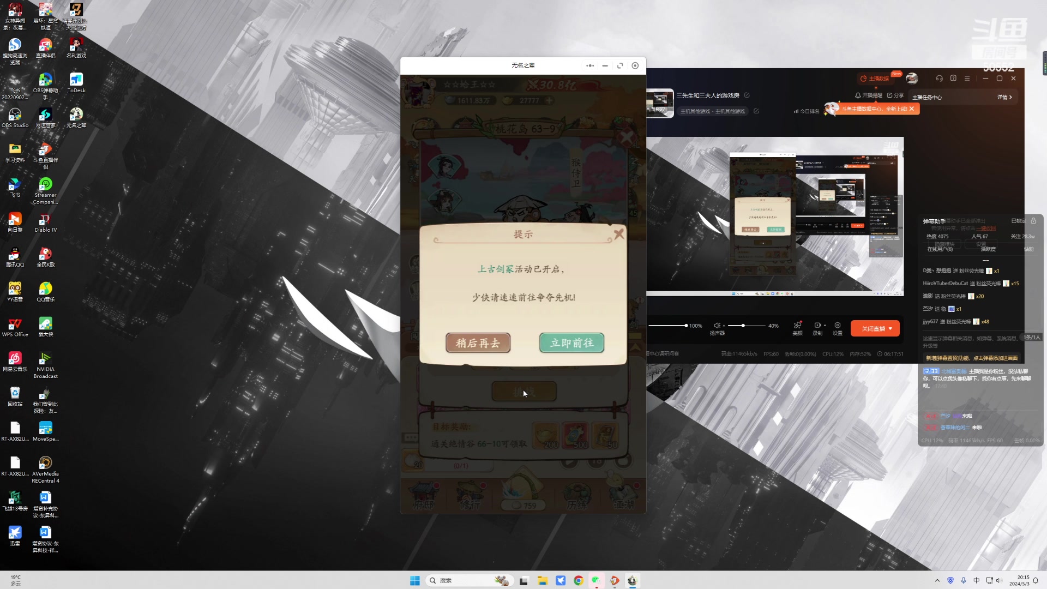Click the record circle icon in 无名之辈 title bar
1047x589 pixels.
click(635, 65)
